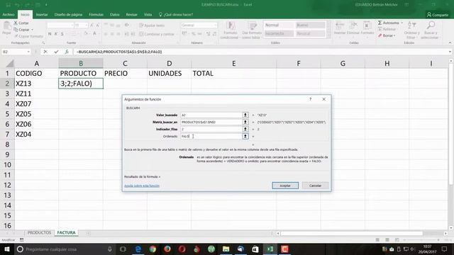Open Formato condicional
Viewport: 454px width, 255px height.
pyautogui.click(x=230, y=30)
